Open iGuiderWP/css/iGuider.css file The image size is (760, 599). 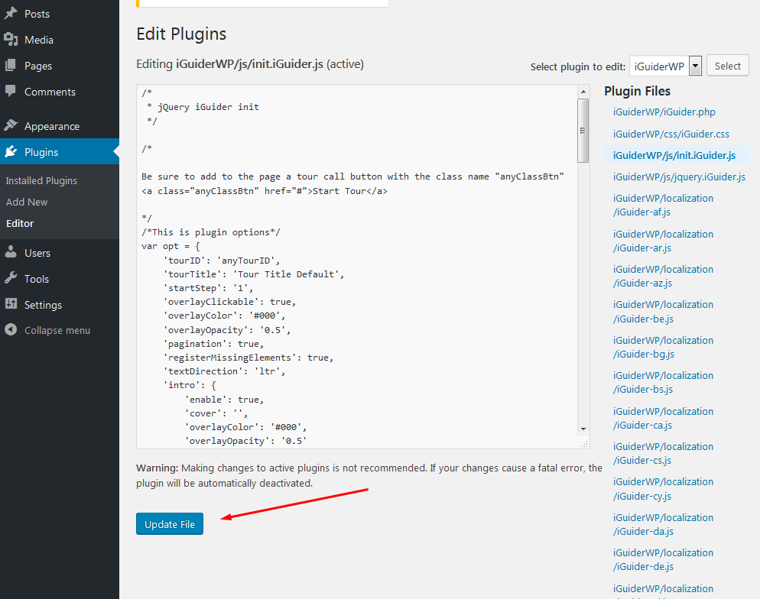pyautogui.click(x=671, y=134)
